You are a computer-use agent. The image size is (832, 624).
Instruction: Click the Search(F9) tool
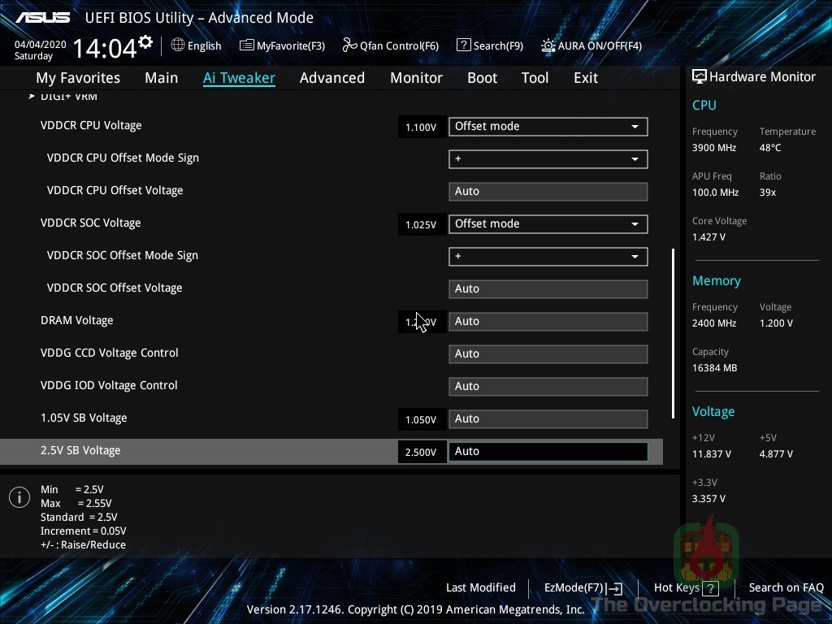click(x=490, y=45)
